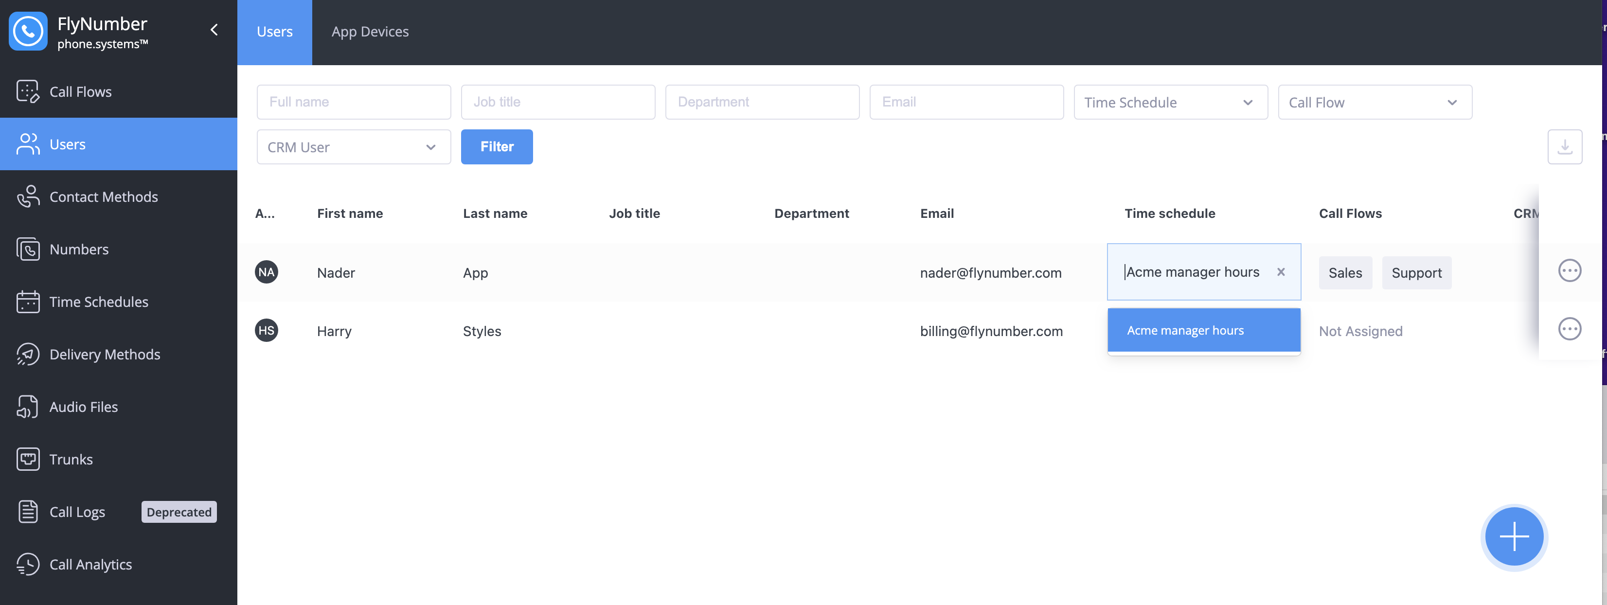Open the Time Schedule filter dropdown
The width and height of the screenshot is (1607, 605).
[1170, 102]
